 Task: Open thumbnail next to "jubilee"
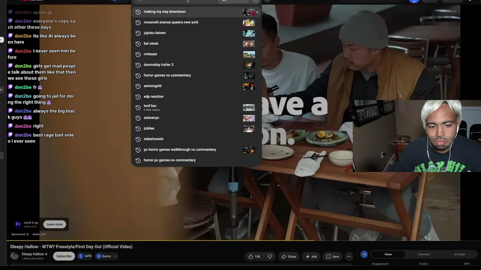[x=249, y=129]
